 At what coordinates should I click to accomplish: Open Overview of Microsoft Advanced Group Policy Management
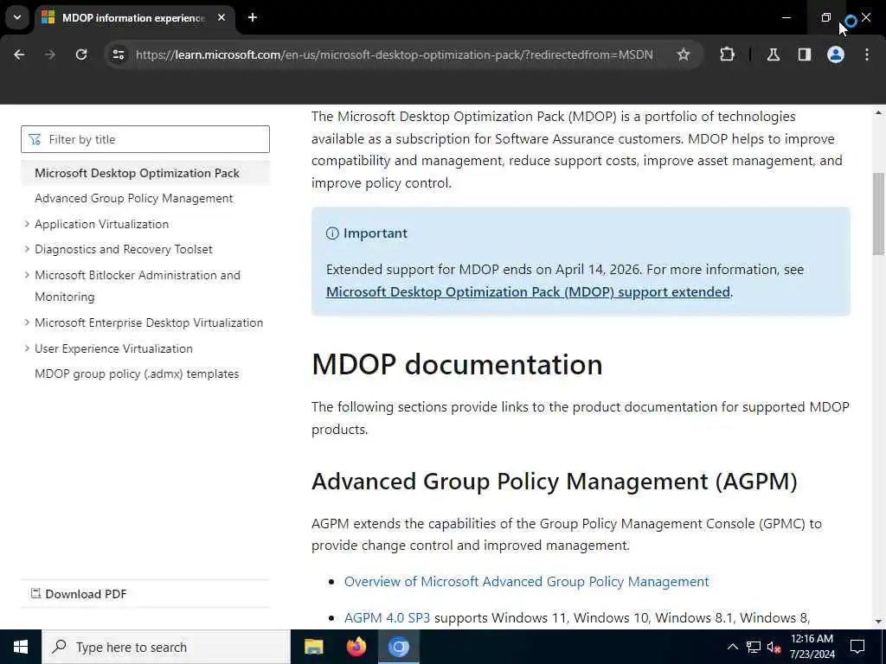[526, 582]
